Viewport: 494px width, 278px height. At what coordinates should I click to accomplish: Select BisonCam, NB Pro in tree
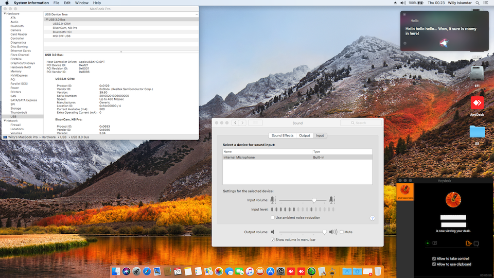(x=65, y=28)
